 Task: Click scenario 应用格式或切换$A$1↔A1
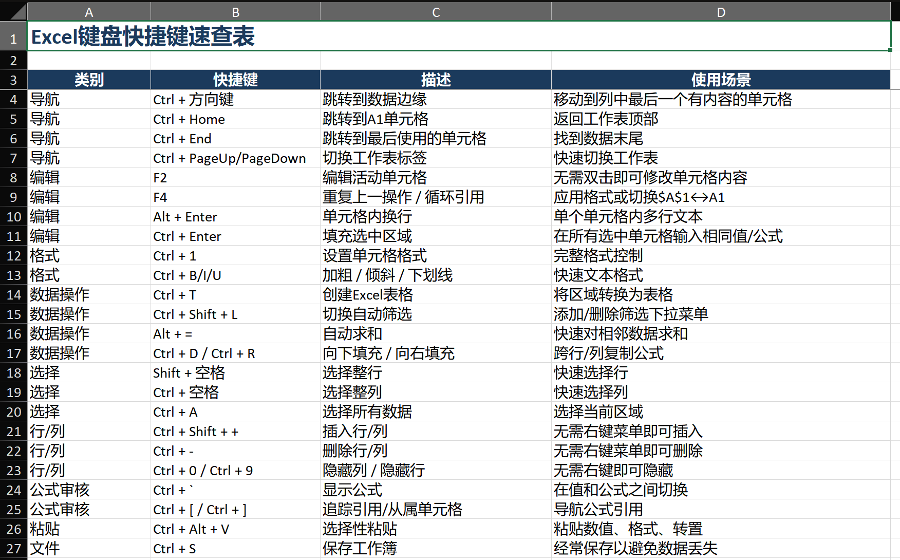pos(721,197)
